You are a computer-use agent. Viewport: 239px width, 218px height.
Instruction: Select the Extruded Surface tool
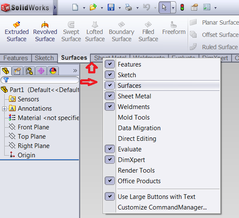click(17, 32)
